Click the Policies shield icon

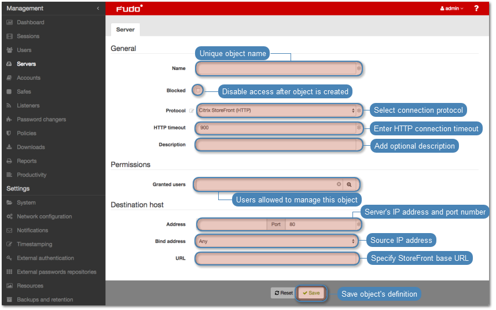(9, 134)
